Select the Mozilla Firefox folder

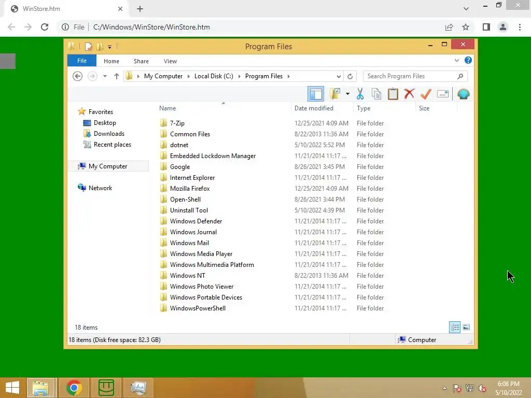point(190,189)
